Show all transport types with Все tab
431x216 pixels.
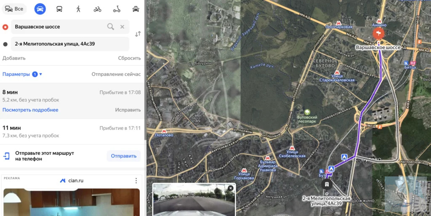14,9
